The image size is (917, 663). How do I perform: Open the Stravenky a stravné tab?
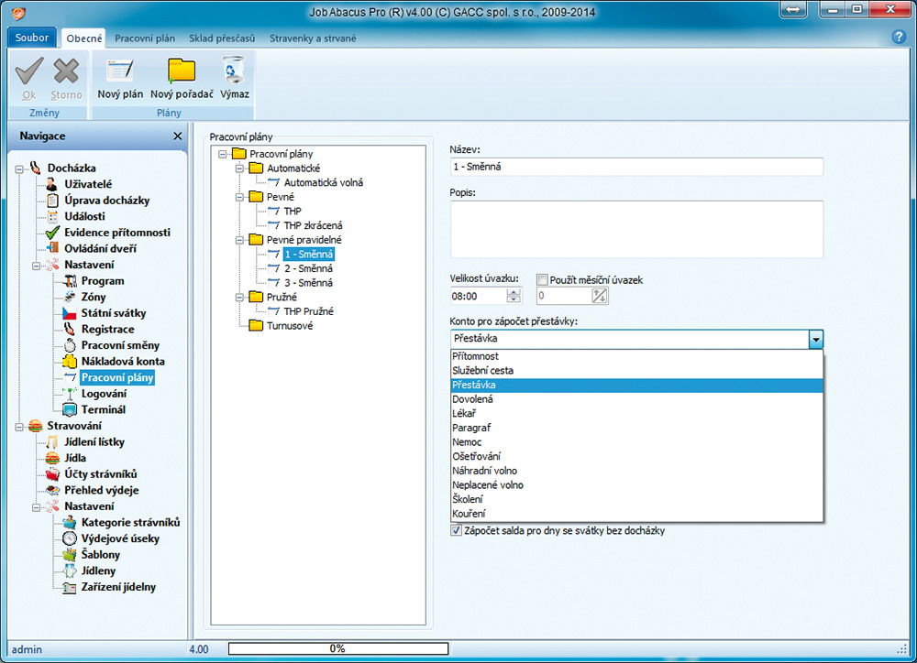tap(313, 38)
